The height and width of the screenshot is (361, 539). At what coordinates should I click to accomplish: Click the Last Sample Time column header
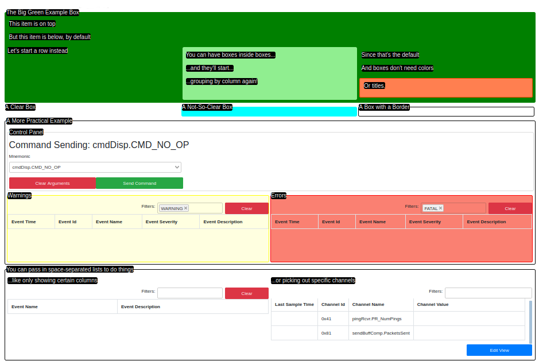pos(294,304)
